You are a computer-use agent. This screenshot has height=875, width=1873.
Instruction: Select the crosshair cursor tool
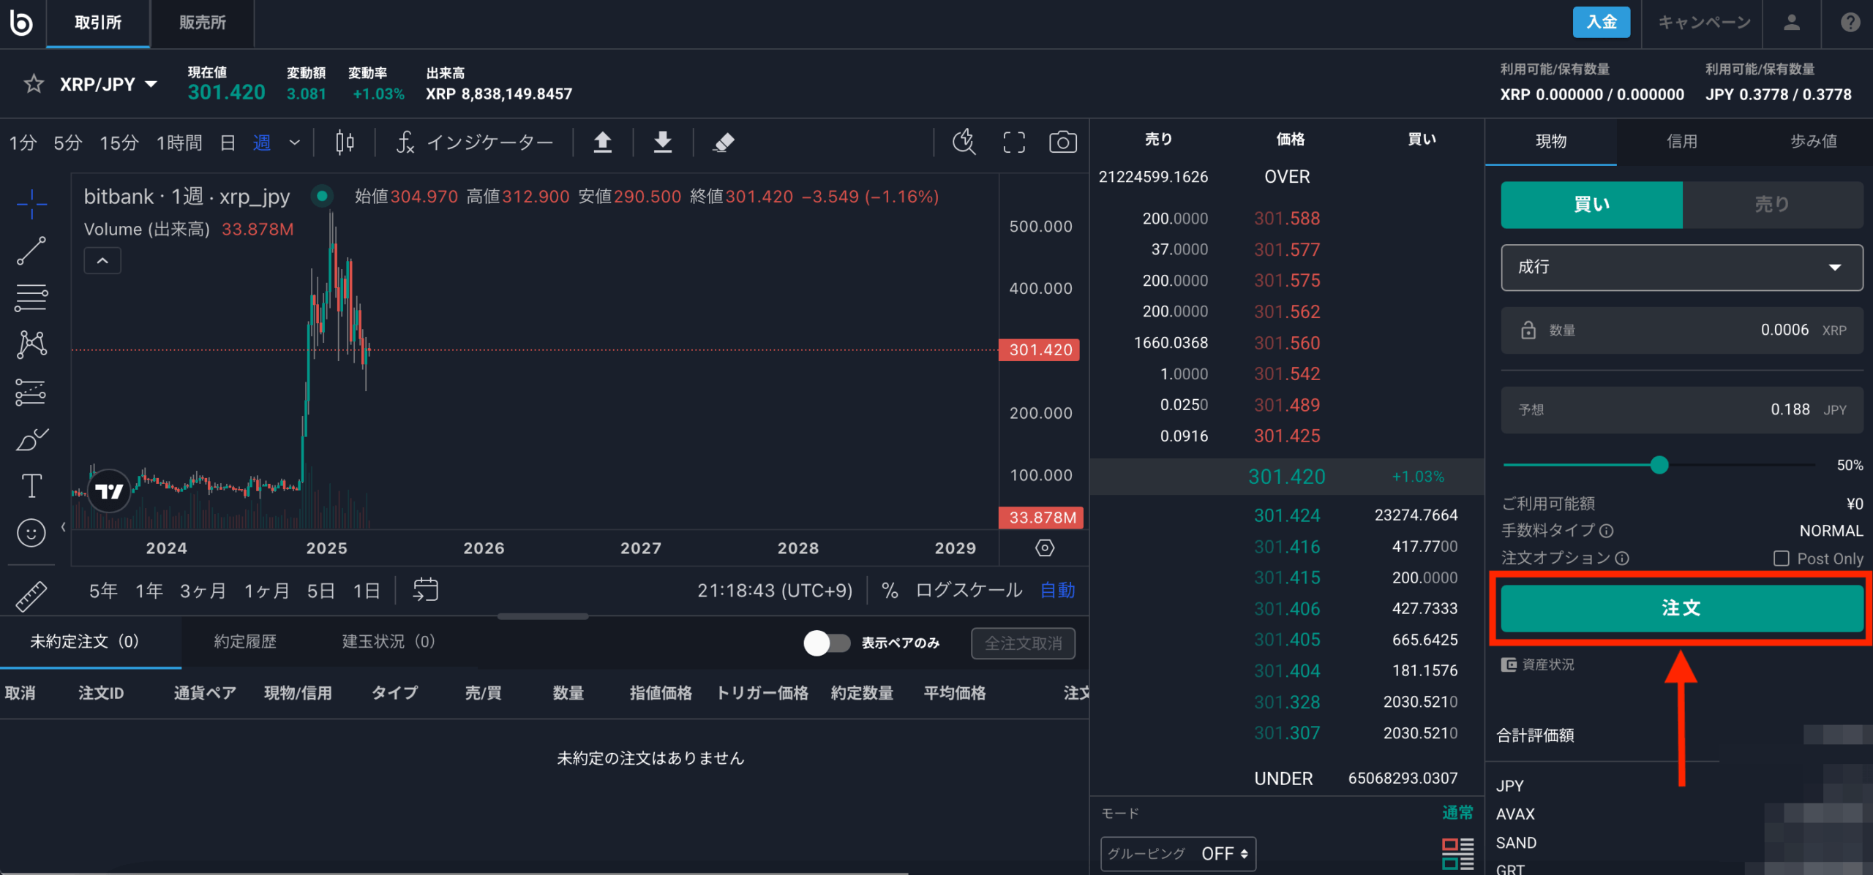31,204
